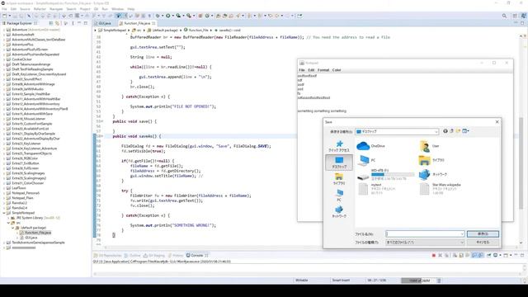528x297 pixels.
Task: Select Function_File.java in Package Explorer
Action: 38,233
